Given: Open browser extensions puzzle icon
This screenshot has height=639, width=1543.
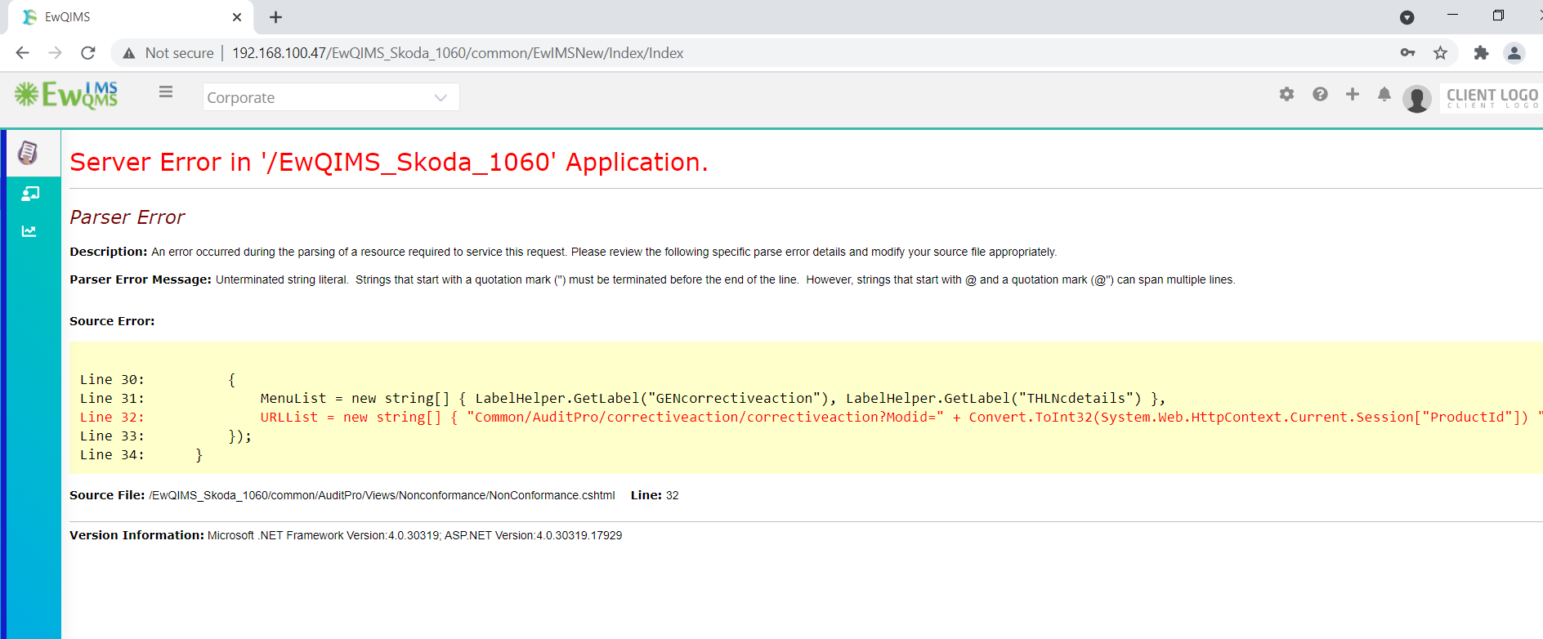Looking at the screenshot, I should 1481,52.
